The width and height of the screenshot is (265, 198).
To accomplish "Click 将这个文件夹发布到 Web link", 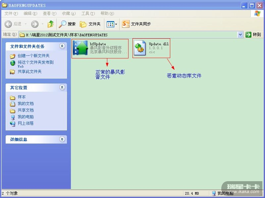I will point(35,64).
